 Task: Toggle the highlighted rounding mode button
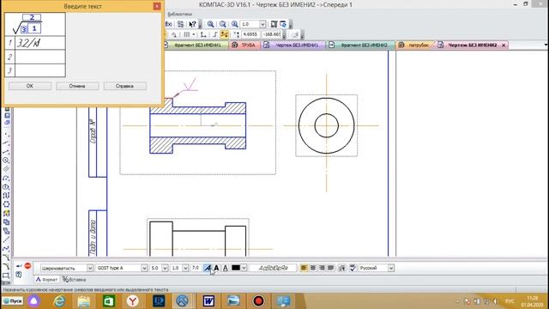coord(224,34)
